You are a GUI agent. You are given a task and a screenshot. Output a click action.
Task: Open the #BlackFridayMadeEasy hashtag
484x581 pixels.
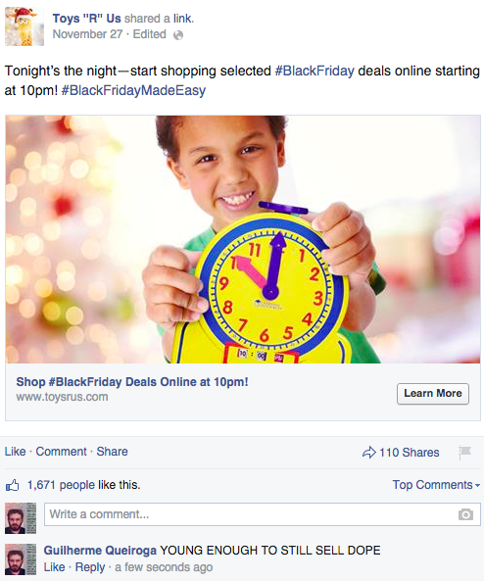133,90
